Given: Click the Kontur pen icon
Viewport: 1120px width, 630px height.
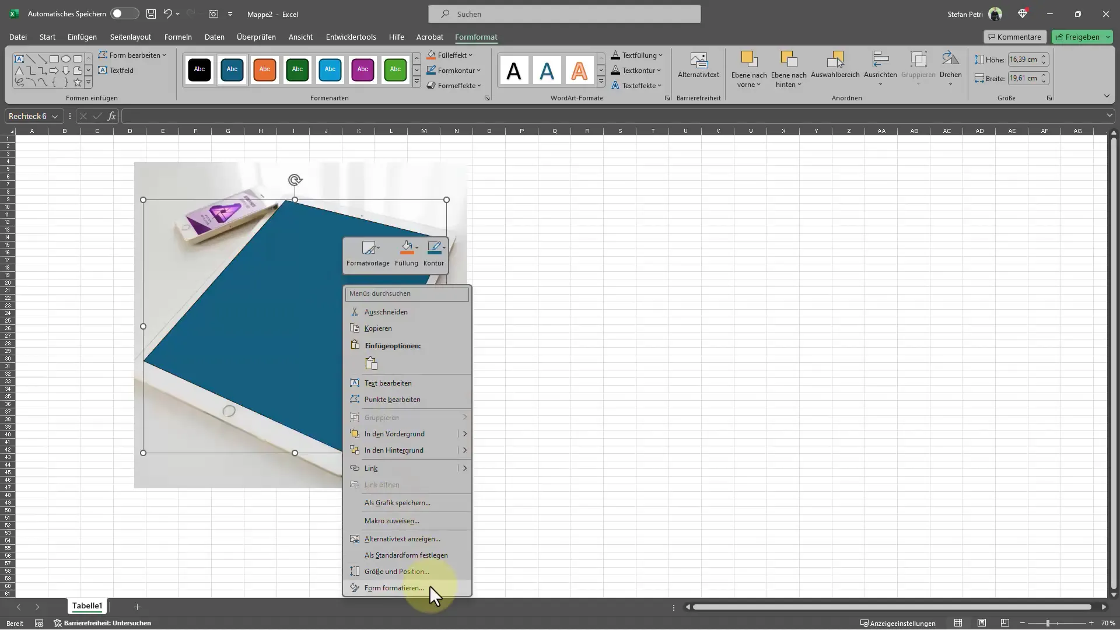Looking at the screenshot, I should 433,248.
